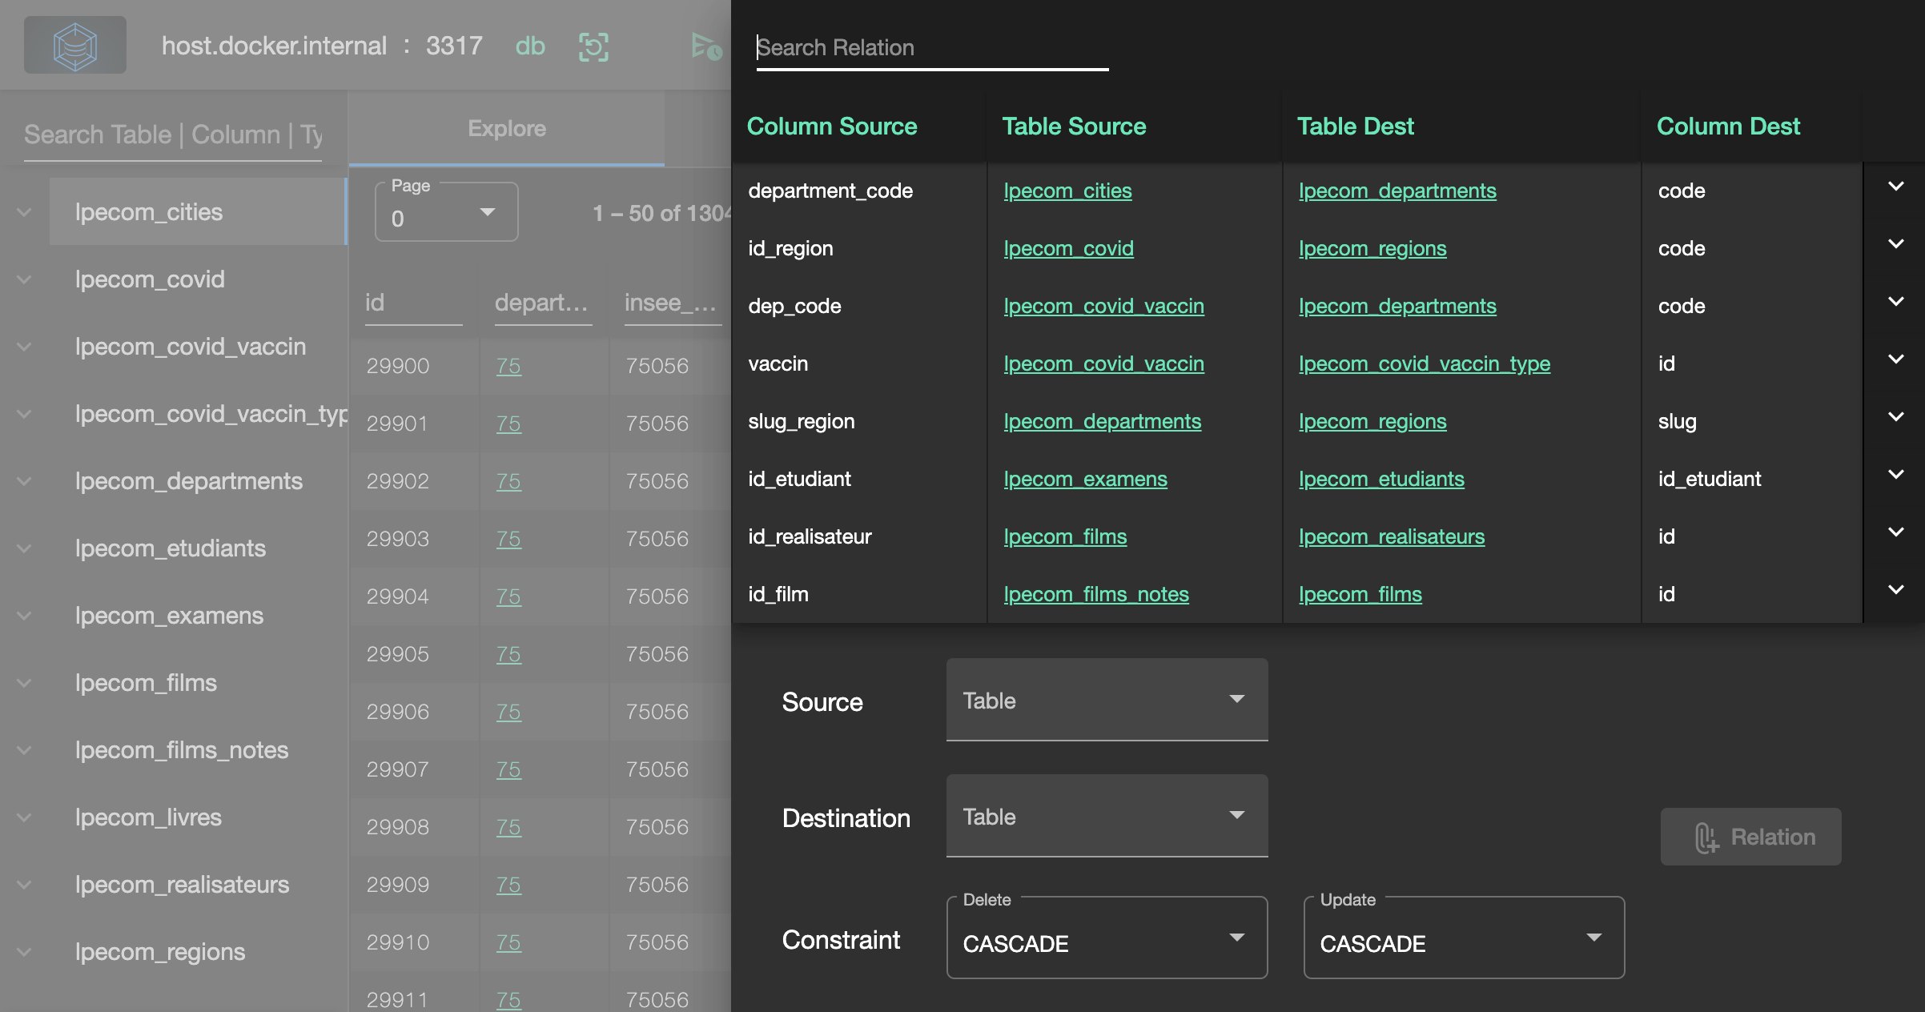Viewport: 1925px width, 1012px height.
Task: Open lpecom_covid_vaccin link in dep_code row
Action: (1103, 306)
